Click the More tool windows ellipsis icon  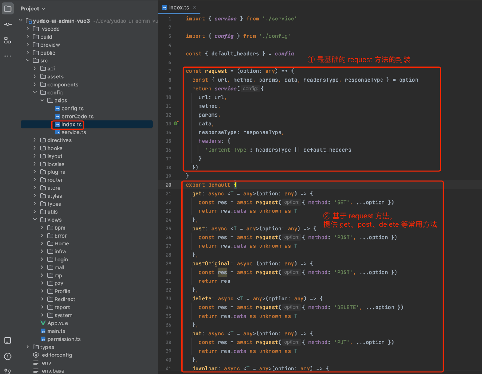point(8,56)
